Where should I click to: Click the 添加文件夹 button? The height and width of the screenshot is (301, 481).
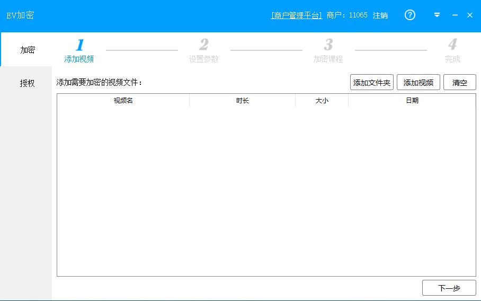[372, 83]
